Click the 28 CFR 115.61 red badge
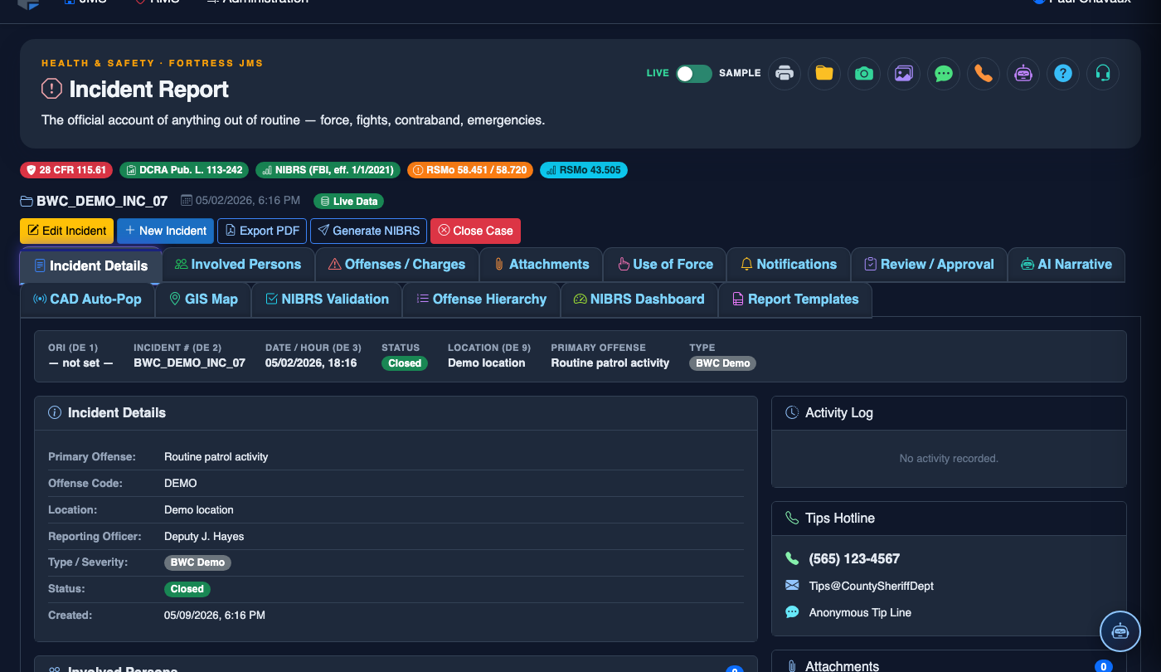 pyautogui.click(x=66, y=170)
